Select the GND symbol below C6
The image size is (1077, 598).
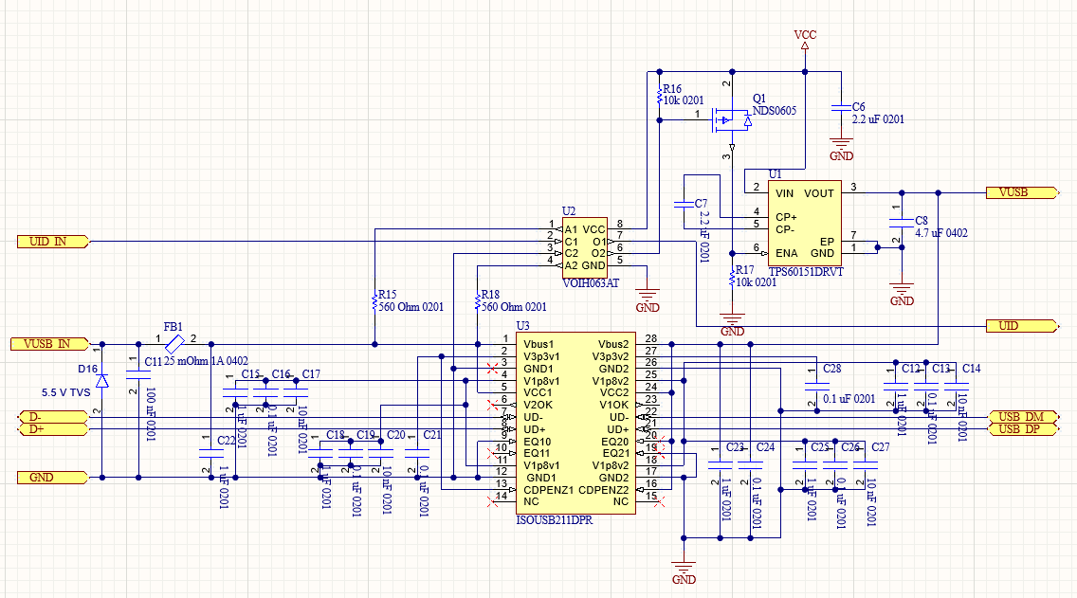tap(841, 144)
